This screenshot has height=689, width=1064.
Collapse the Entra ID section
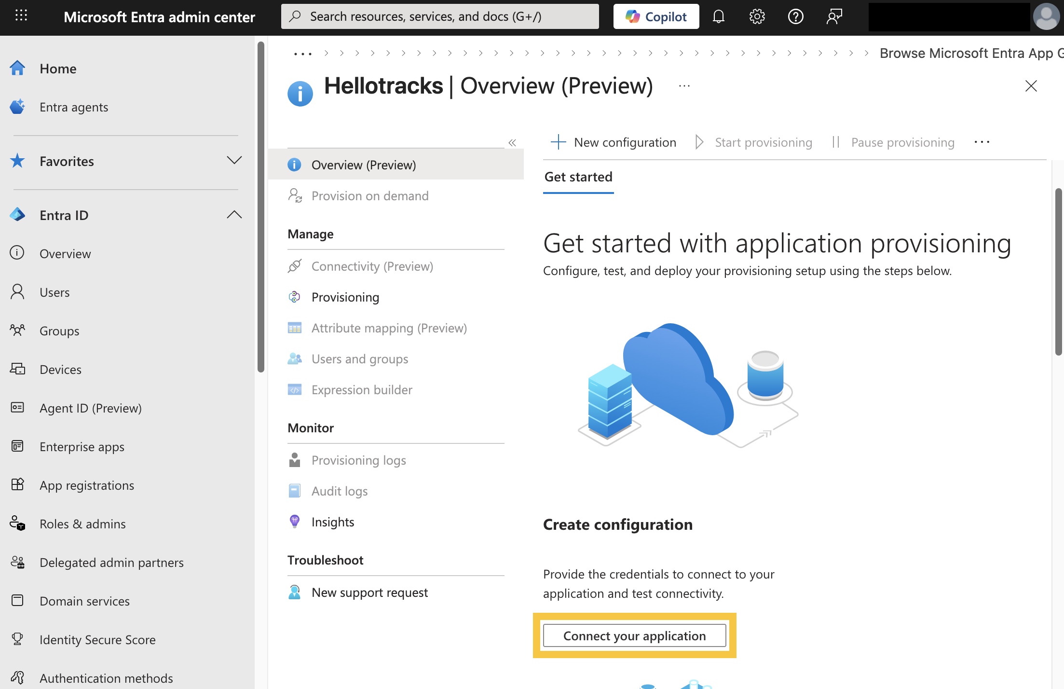coord(234,215)
